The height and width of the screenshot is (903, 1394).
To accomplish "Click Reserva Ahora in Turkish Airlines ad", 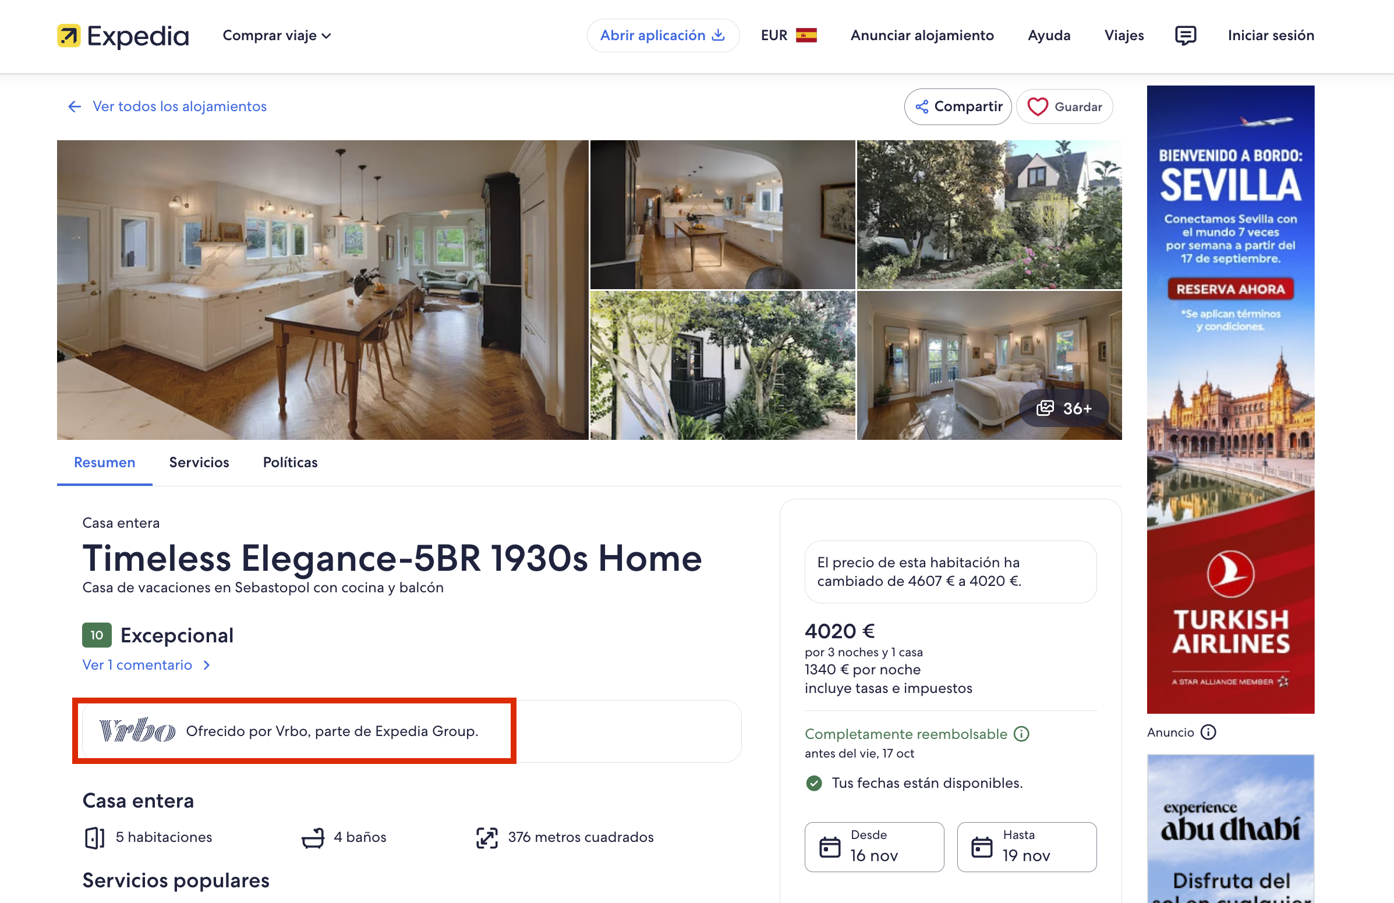I will coord(1230,289).
